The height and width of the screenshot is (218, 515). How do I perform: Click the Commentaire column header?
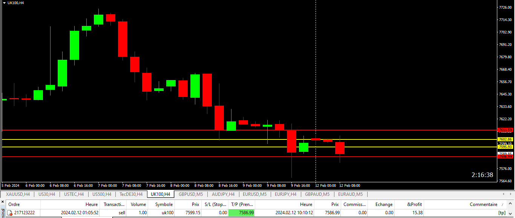pyautogui.click(x=483, y=204)
